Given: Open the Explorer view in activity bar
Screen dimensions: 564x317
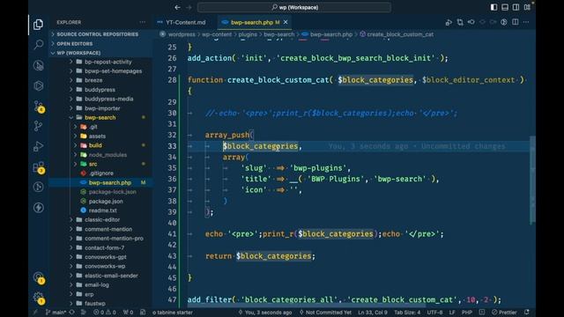Looking at the screenshot, I should pyautogui.click(x=38, y=25).
